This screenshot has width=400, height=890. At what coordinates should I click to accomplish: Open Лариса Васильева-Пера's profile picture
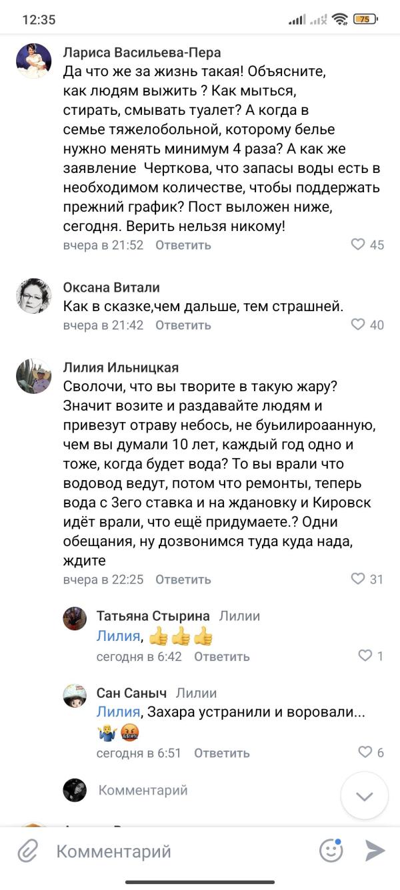coord(33,61)
